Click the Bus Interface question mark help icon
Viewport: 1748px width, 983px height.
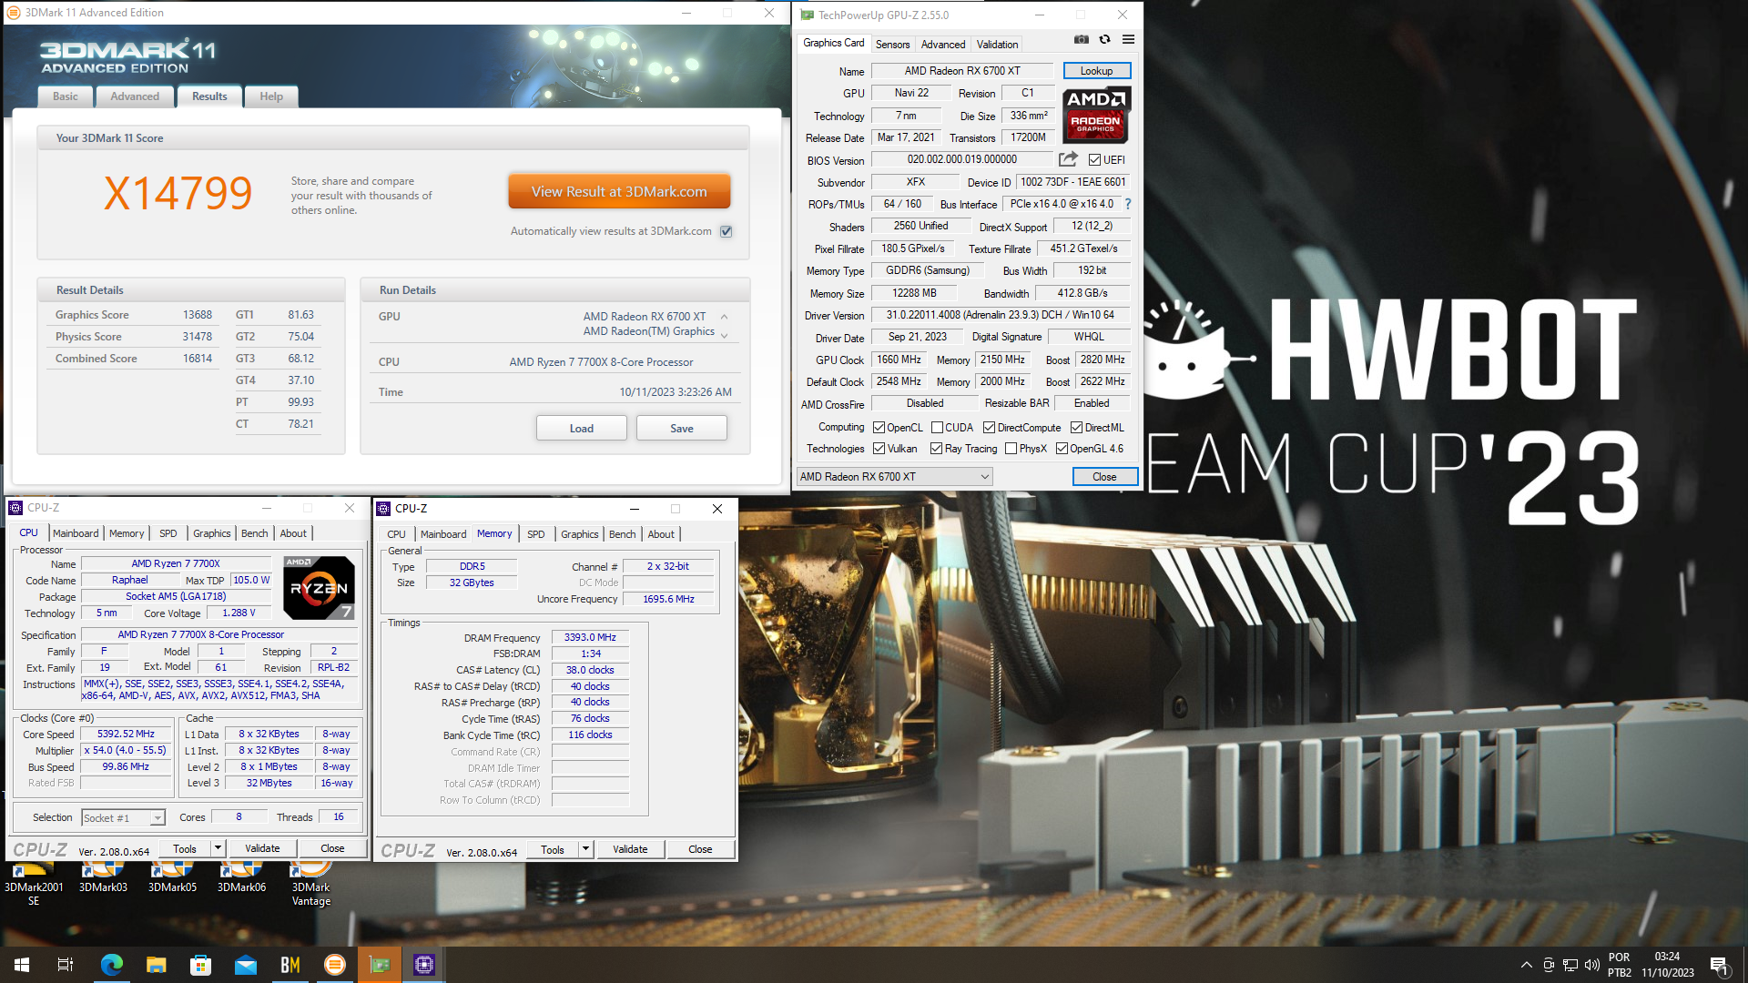(1128, 204)
